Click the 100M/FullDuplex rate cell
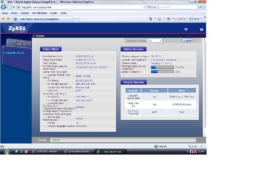Viewport: 258px width, 193px height. (x=182, y=104)
